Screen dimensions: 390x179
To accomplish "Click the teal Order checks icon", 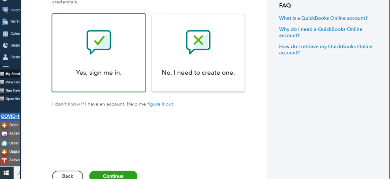I will pos(4,144).
